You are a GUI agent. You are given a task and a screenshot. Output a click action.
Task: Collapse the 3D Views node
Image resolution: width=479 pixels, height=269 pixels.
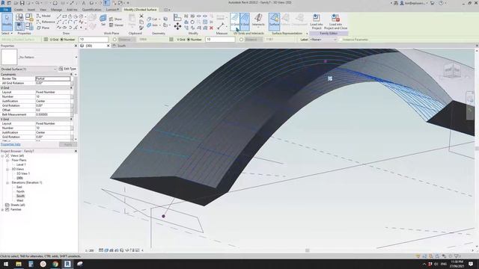coord(7,169)
